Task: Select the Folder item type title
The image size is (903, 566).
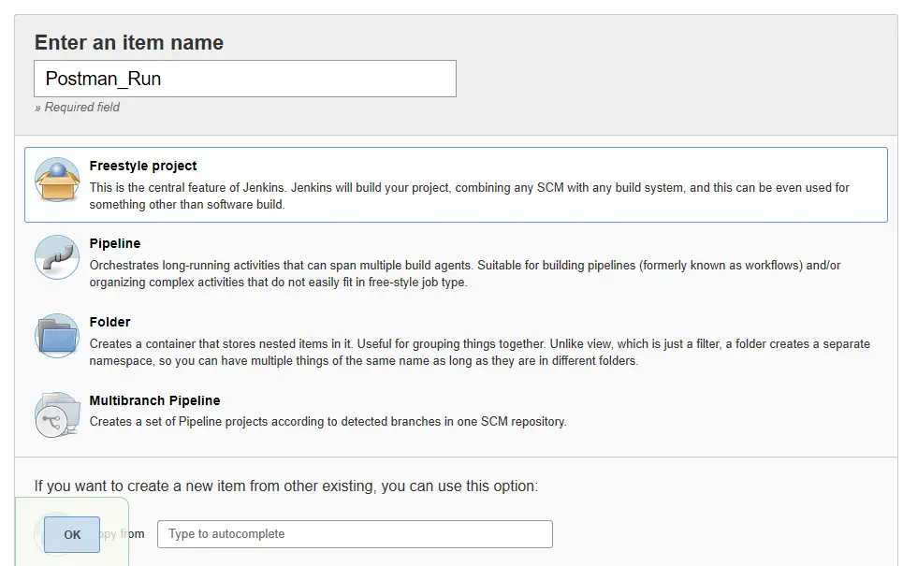Action: coord(109,322)
